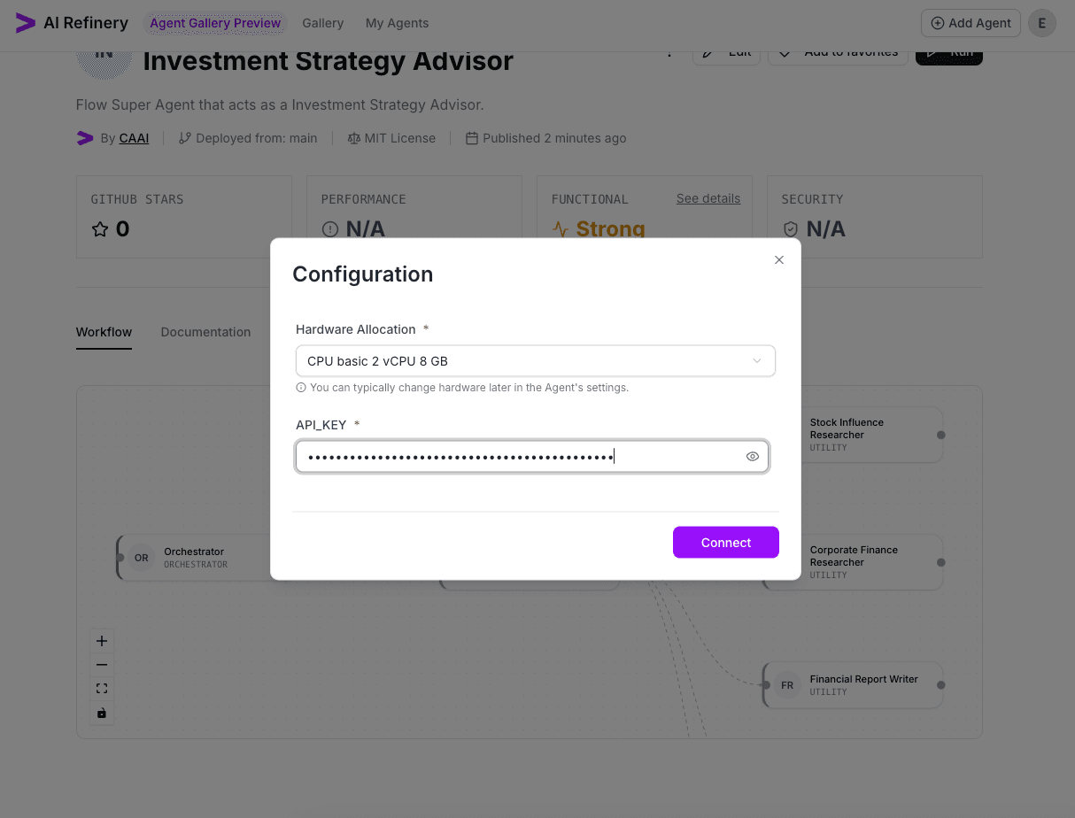Image resolution: width=1075 pixels, height=818 pixels.
Task: Open the Hardware Allocation dropdown
Action: (535, 361)
